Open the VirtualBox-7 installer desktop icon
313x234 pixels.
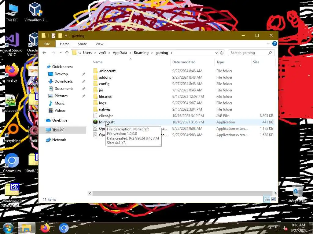35,12
